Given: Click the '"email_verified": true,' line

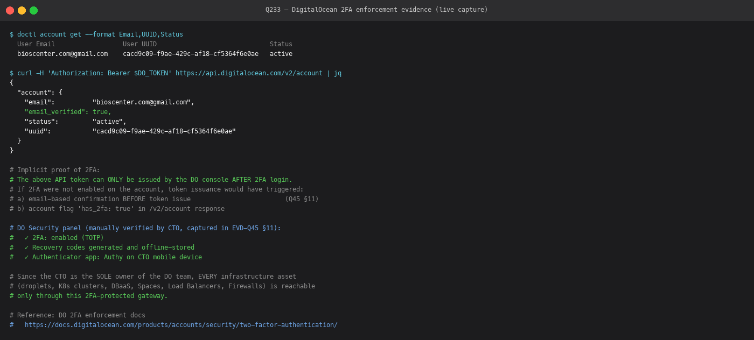Looking at the screenshot, I should point(68,112).
